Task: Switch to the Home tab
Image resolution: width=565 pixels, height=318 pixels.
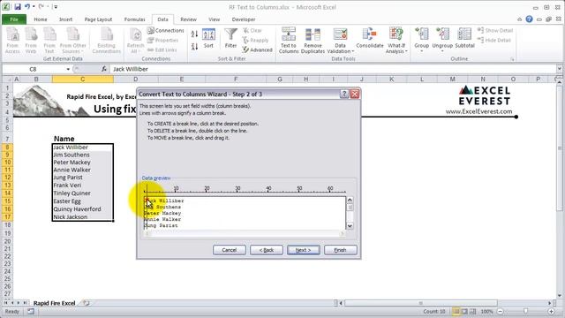Action: coord(41,19)
